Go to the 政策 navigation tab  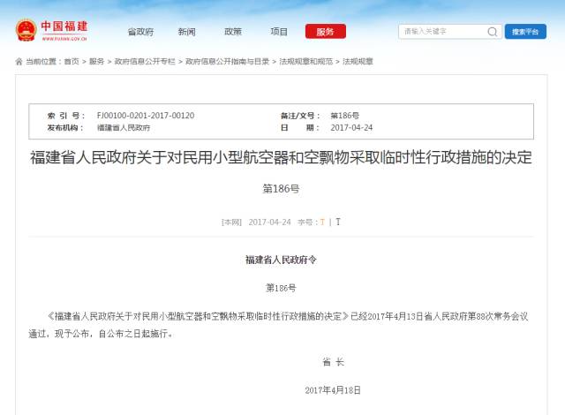pyautogui.click(x=233, y=32)
